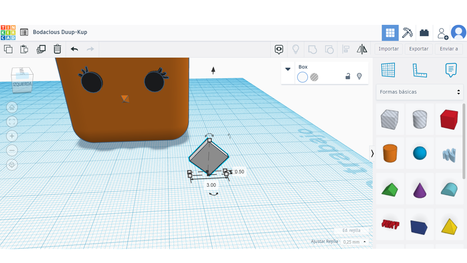The image size is (467, 263).
Task: Click the Ungroup shapes icon
Action: (329, 49)
